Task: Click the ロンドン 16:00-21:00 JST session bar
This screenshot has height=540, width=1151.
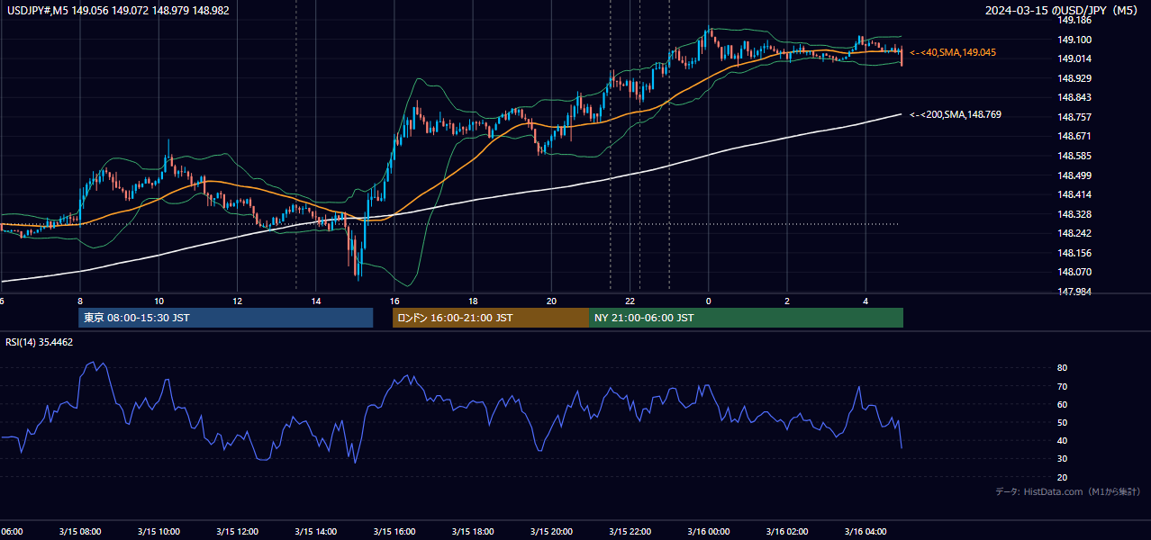Action: pyautogui.click(x=490, y=318)
